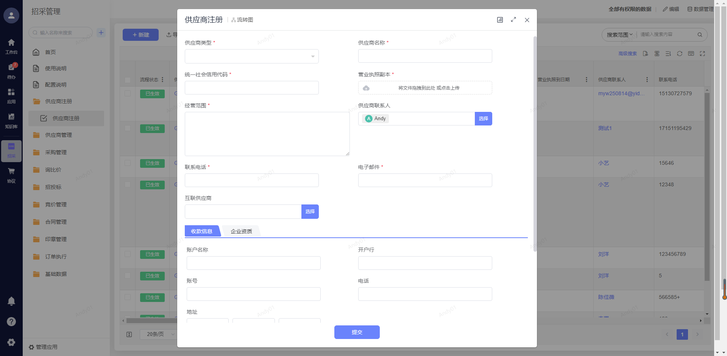Click the cloud upload icon for 营业执照副本
Screen dimensions: 727x356
coord(366,88)
